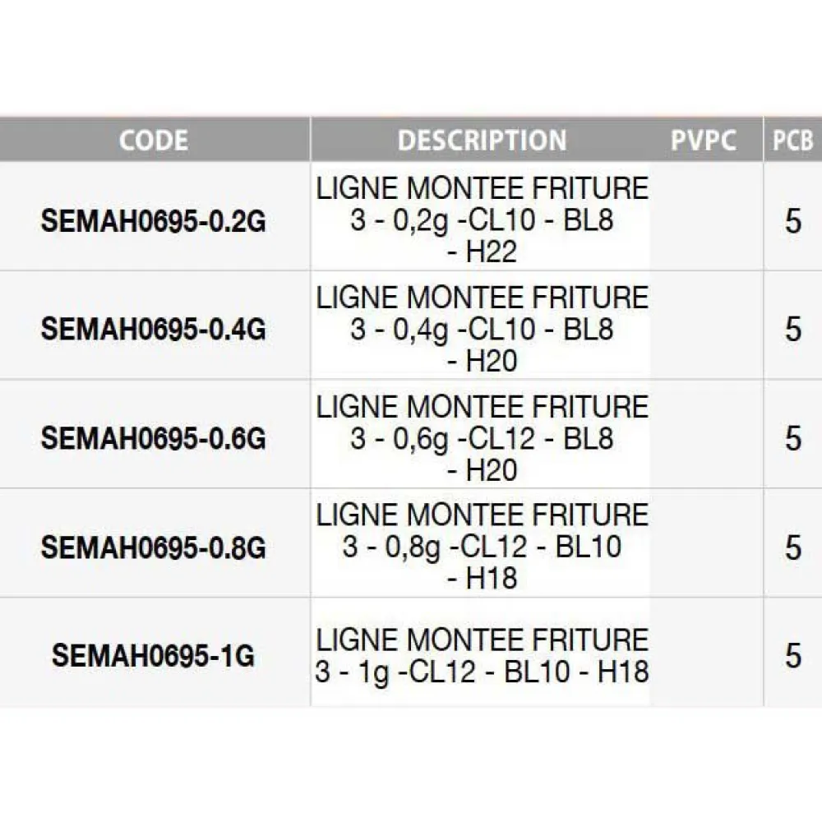This screenshot has width=822, height=822.
Task: Click the 0,2g CL10 BL8 H22 description
Action: tap(482, 220)
